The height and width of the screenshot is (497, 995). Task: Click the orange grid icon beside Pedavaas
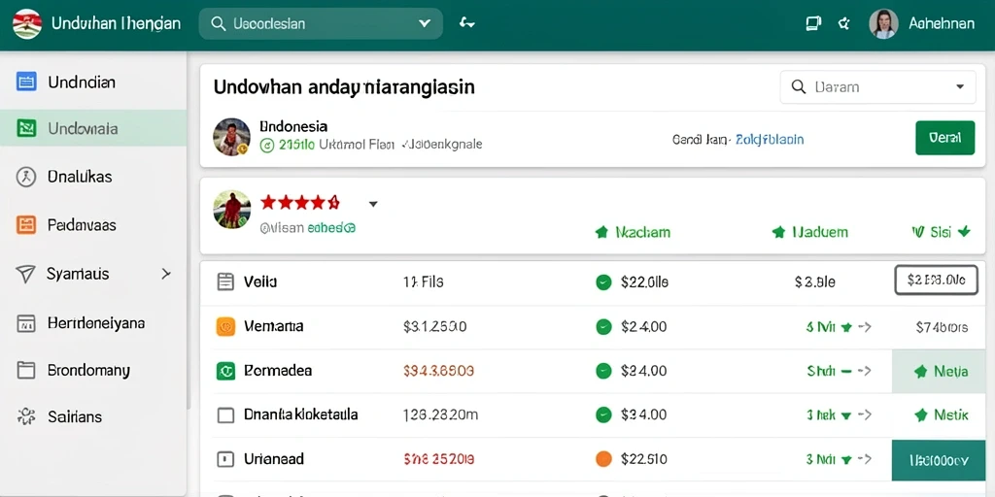[26, 225]
